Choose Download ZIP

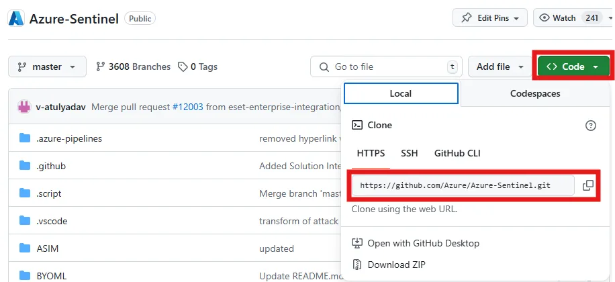(389, 265)
